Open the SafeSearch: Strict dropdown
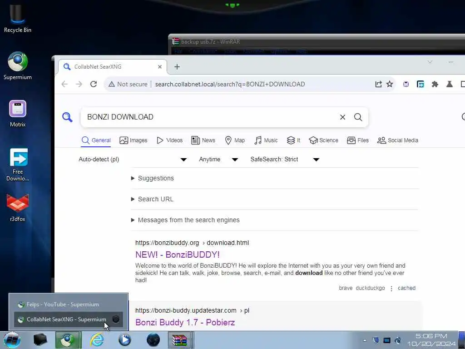This screenshot has height=349, width=465. click(x=285, y=160)
